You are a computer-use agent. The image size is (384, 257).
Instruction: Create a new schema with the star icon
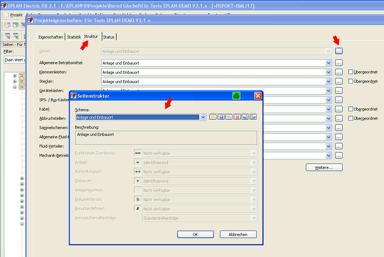click(213, 117)
